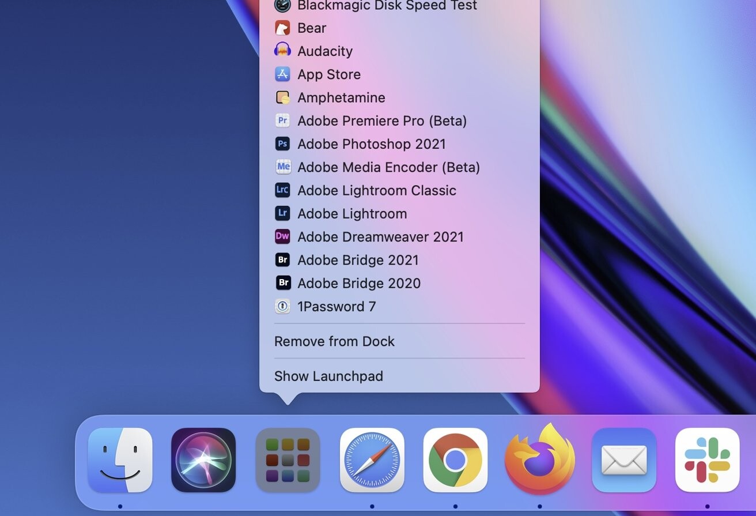
Task: Select Adobe Bridge 2020 from the menu
Action: pos(358,283)
